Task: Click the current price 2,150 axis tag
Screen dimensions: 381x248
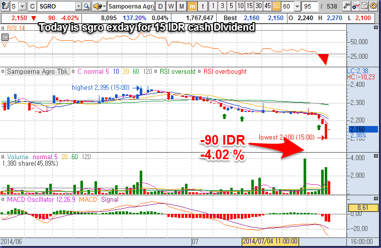Action: [363, 129]
